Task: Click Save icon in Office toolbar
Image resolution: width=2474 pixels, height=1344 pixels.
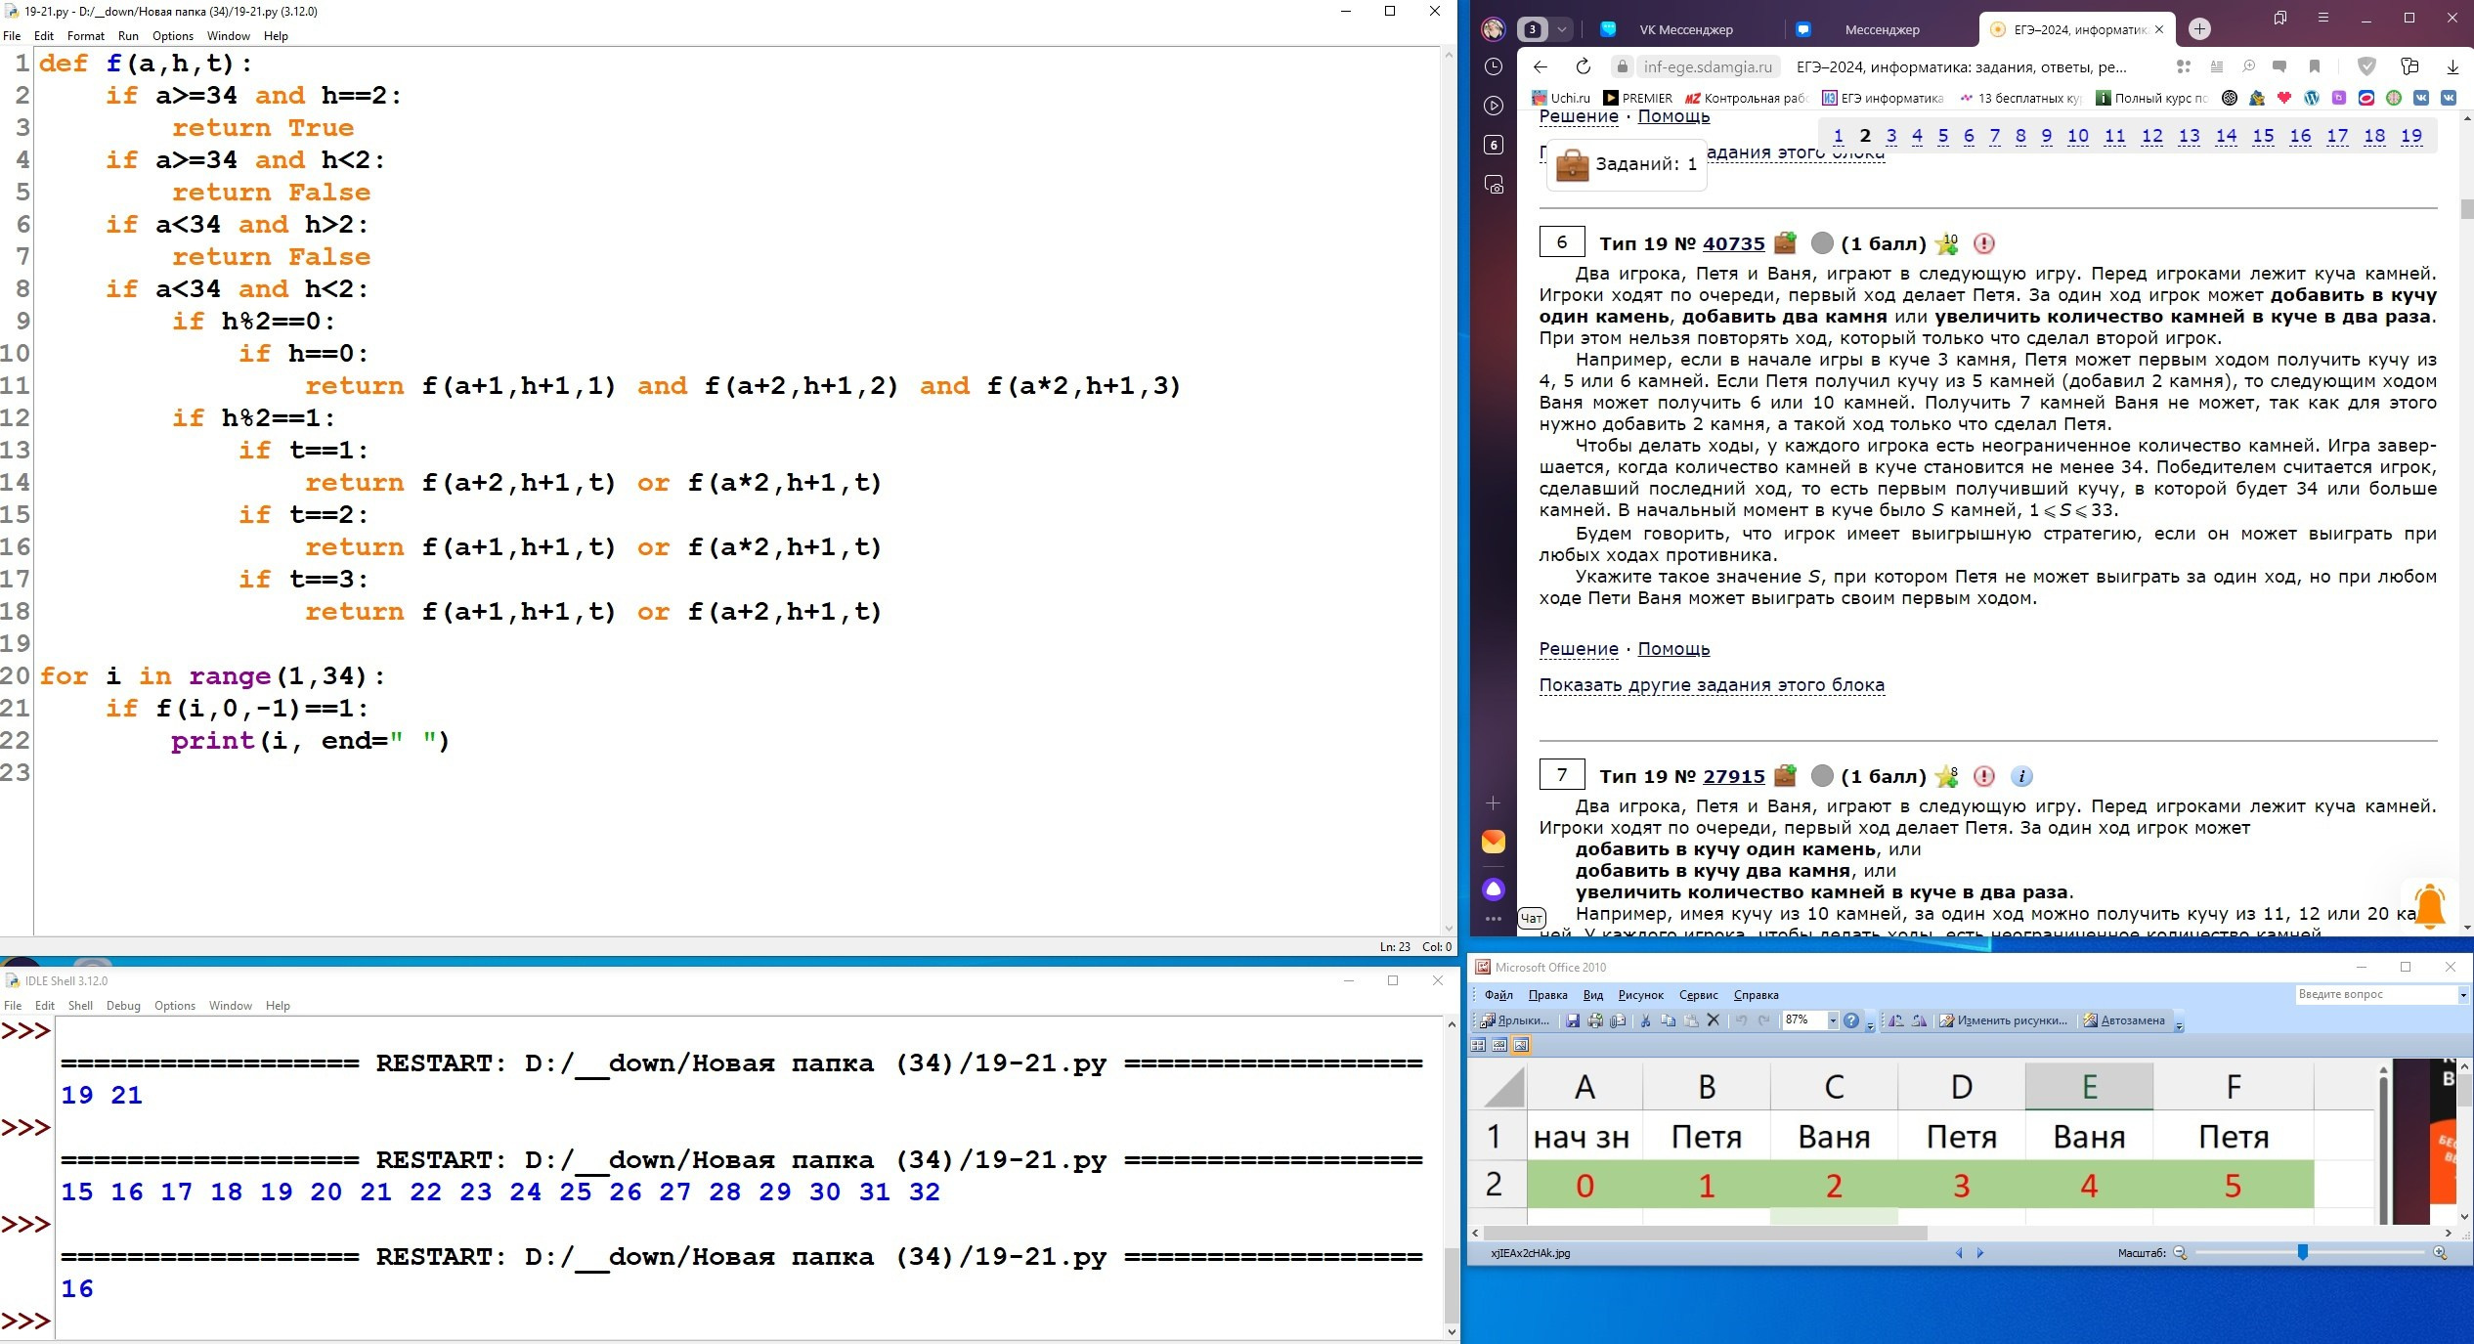Action: pyautogui.click(x=1573, y=1020)
